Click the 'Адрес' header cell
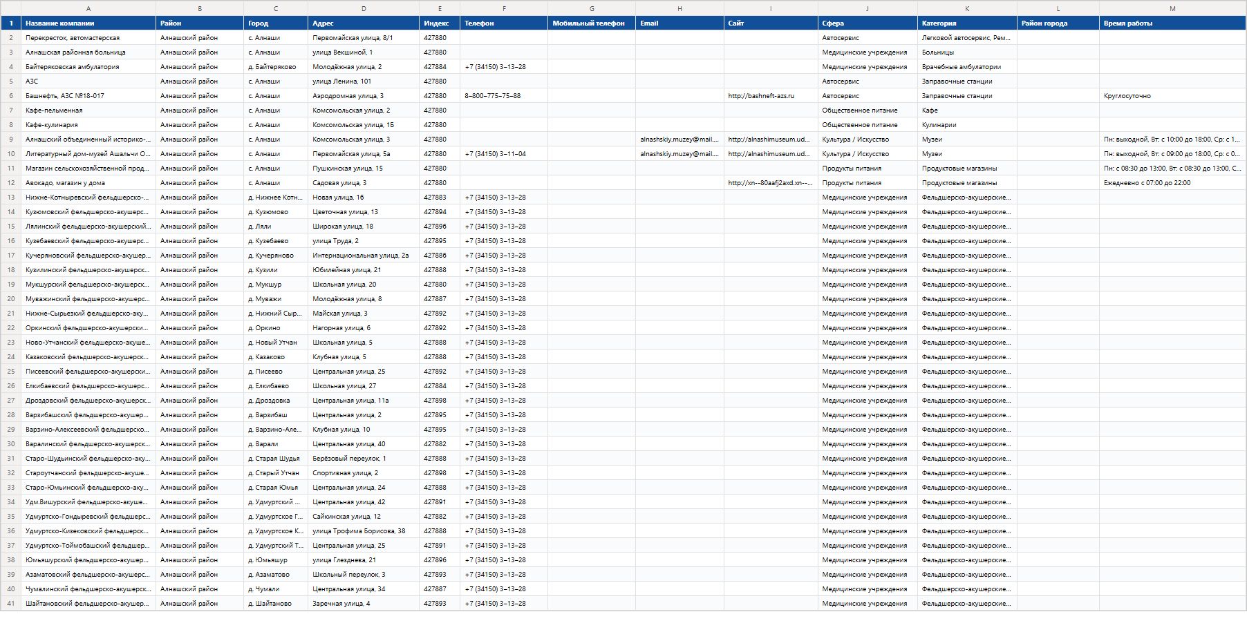The image size is (1247, 623). 364,23
